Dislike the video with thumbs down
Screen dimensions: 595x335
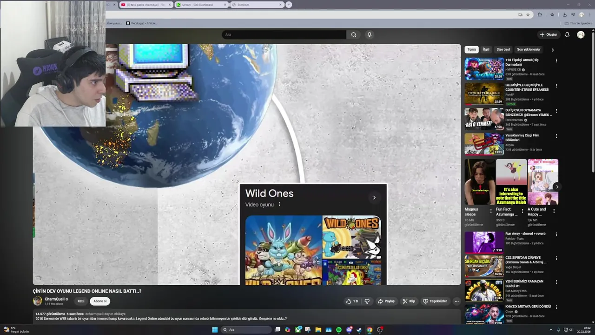pos(367,301)
